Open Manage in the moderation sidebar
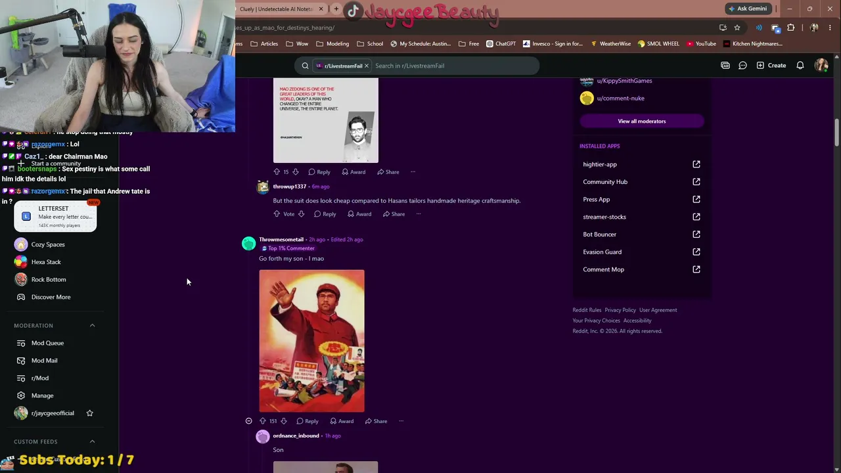This screenshot has height=473, width=841. (x=42, y=395)
